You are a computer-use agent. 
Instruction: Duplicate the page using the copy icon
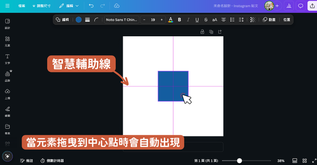coord(211,32)
